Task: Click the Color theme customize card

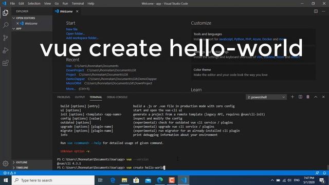Action: click(x=253, y=72)
